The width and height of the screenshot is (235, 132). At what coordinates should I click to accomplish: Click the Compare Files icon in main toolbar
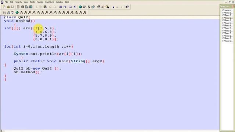[x=93, y=7]
